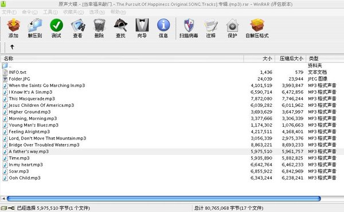This screenshot has width=344, height=212.
Task: Show archive 信息 (Info) icon
Action: tap(163, 25)
